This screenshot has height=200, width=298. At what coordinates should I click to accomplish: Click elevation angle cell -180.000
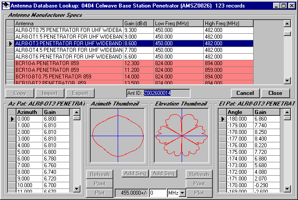(240, 119)
